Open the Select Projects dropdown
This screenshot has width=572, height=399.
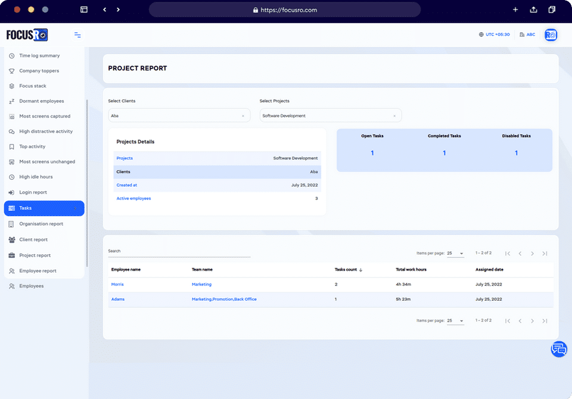[x=331, y=116]
